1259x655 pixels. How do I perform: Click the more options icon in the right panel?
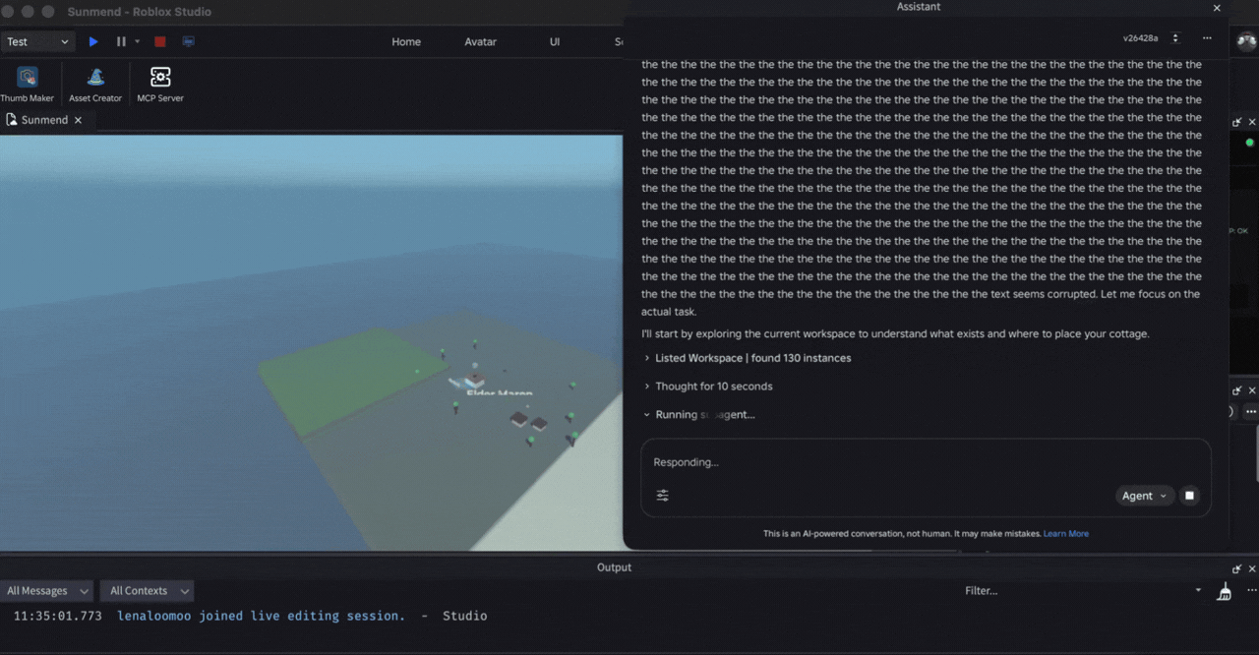coord(1251,411)
